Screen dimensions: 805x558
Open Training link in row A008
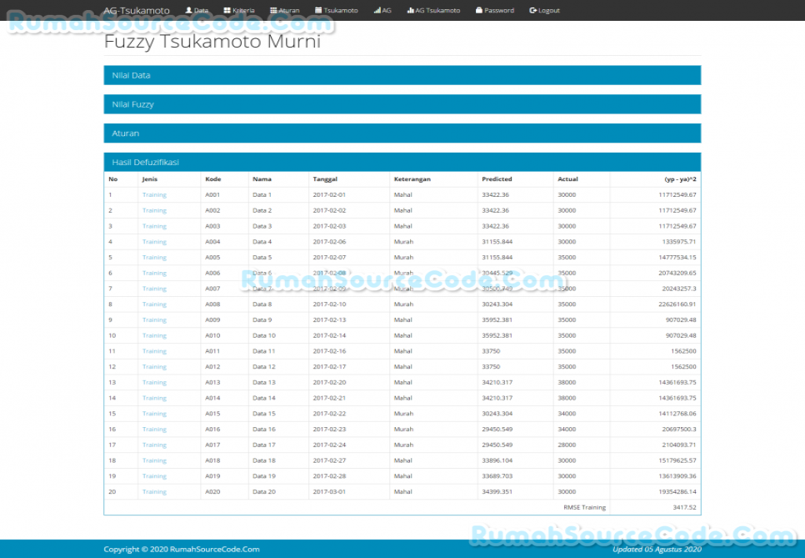(x=154, y=304)
